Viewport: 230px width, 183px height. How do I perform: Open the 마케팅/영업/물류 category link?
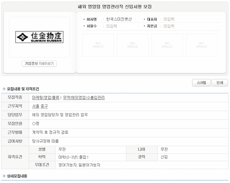click(x=45, y=98)
